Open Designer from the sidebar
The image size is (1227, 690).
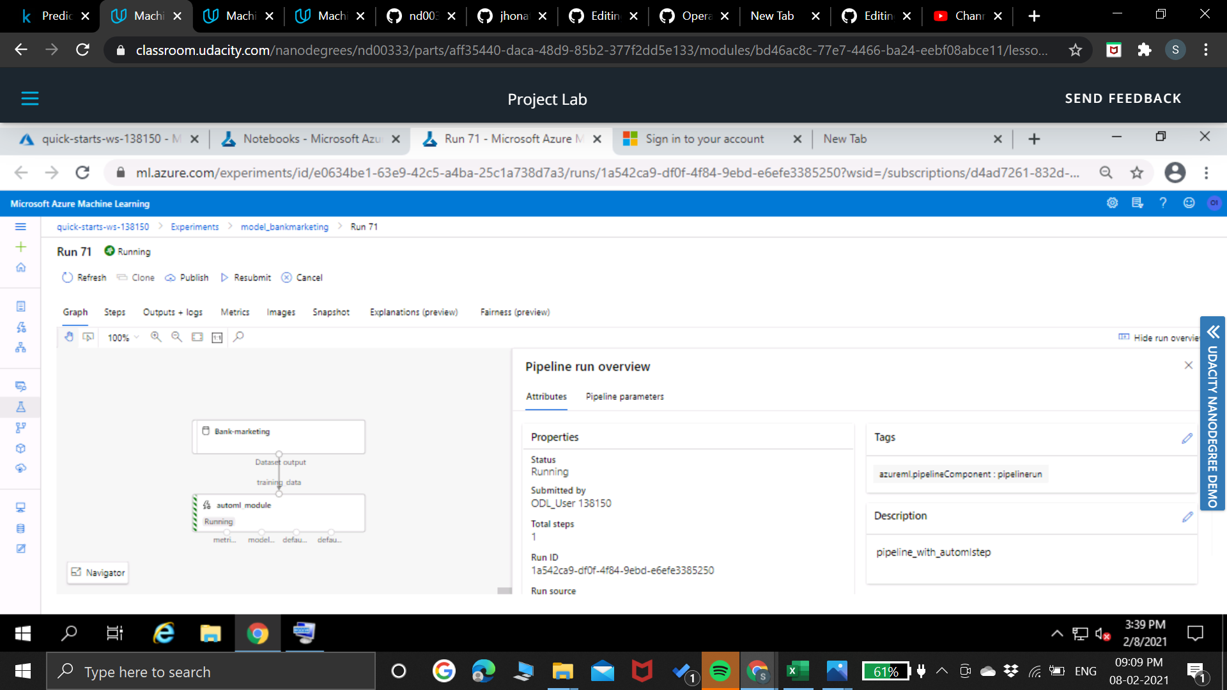coord(20,348)
